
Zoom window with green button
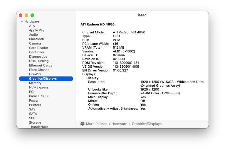pos(32,15)
